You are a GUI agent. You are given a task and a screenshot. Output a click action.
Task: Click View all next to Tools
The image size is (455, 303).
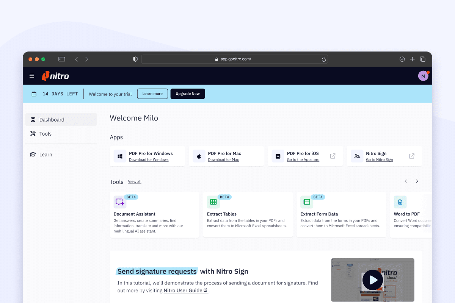(x=135, y=181)
